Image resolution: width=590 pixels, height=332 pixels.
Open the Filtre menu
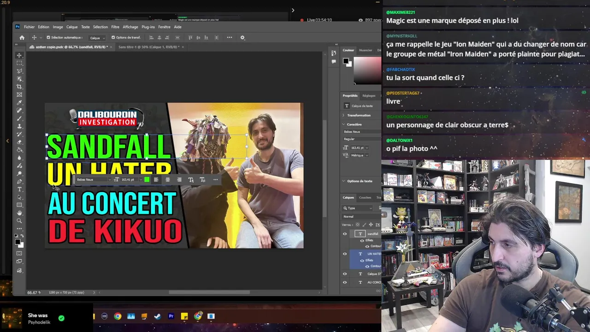[x=115, y=27]
